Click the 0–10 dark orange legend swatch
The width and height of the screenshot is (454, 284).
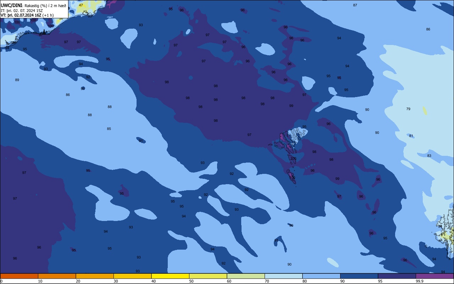(x=19, y=276)
